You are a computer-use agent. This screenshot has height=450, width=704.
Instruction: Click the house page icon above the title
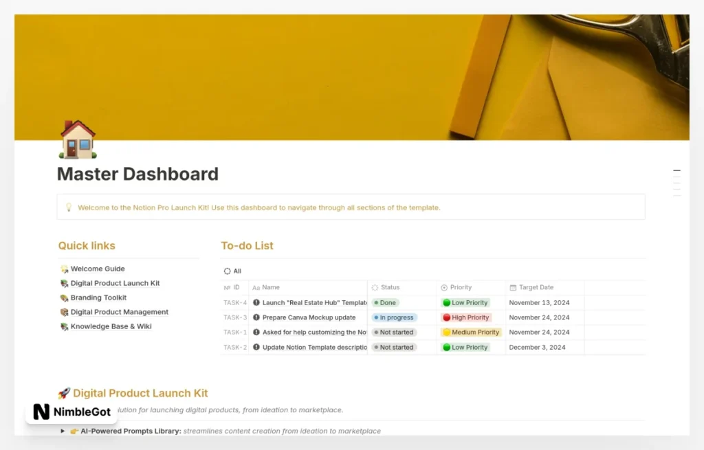78,139
